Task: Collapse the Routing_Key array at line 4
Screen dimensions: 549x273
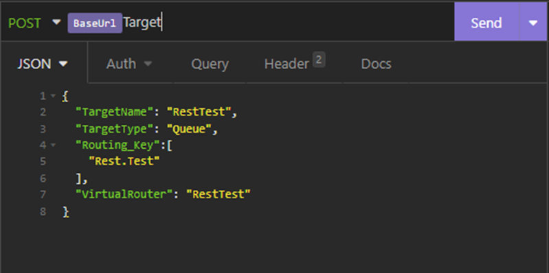Action: [53, 145]
